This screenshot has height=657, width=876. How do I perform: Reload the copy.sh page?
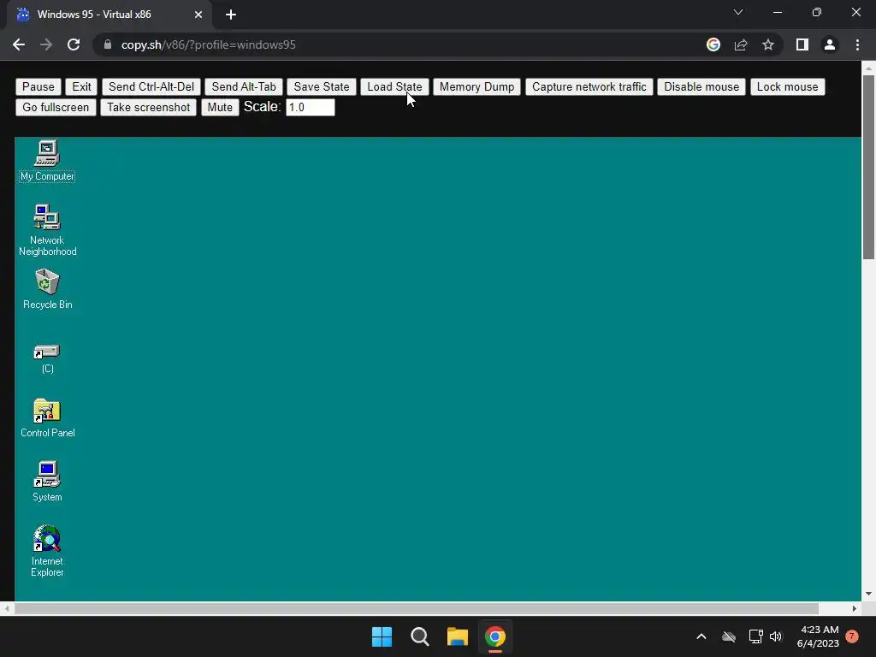pyautogui.click(x=74, y=44)
